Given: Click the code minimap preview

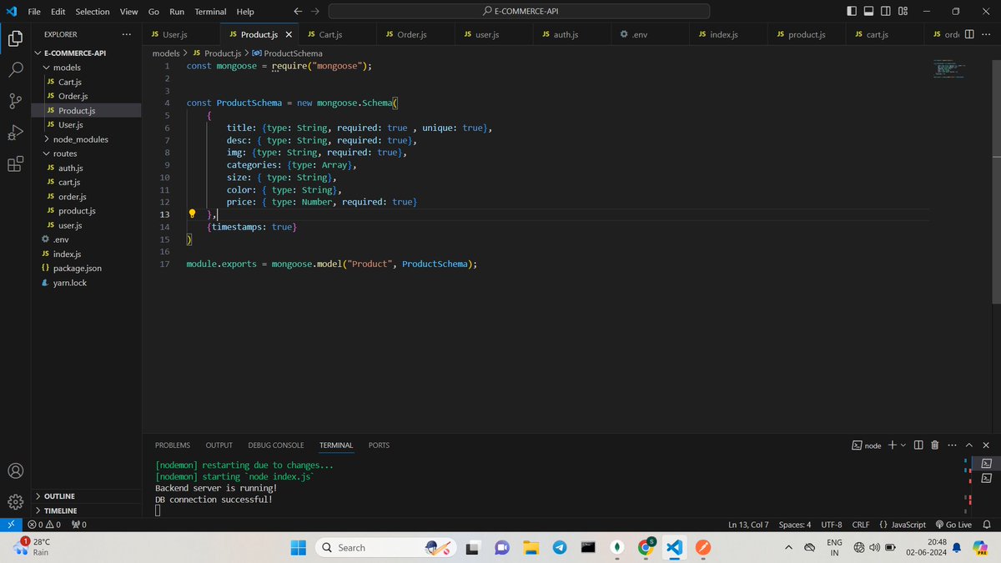Looking at the screenshot, I should point(948,68).
